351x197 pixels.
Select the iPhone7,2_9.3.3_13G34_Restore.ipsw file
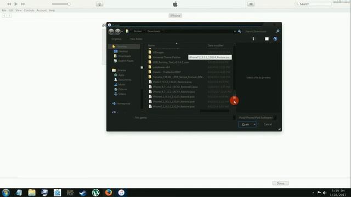(174, 106)
